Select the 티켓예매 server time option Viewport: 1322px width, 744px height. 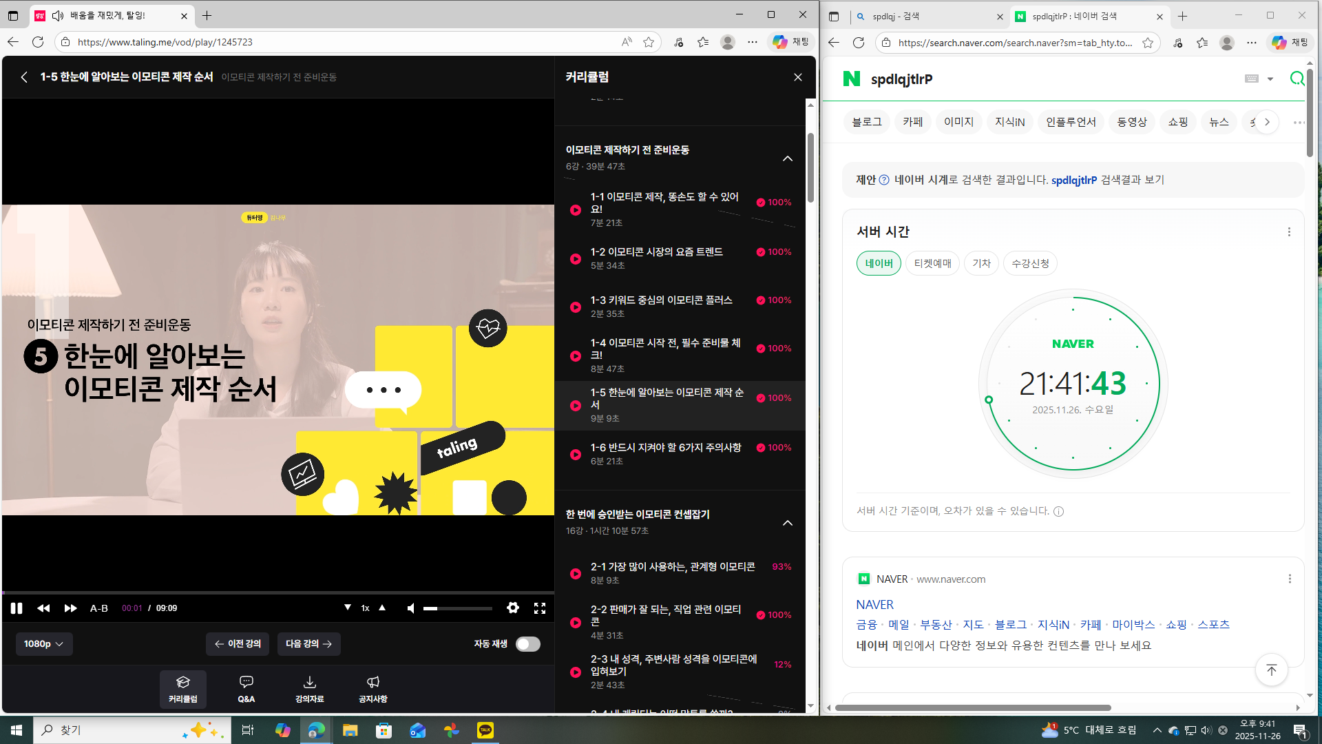[x=932, y=263]
